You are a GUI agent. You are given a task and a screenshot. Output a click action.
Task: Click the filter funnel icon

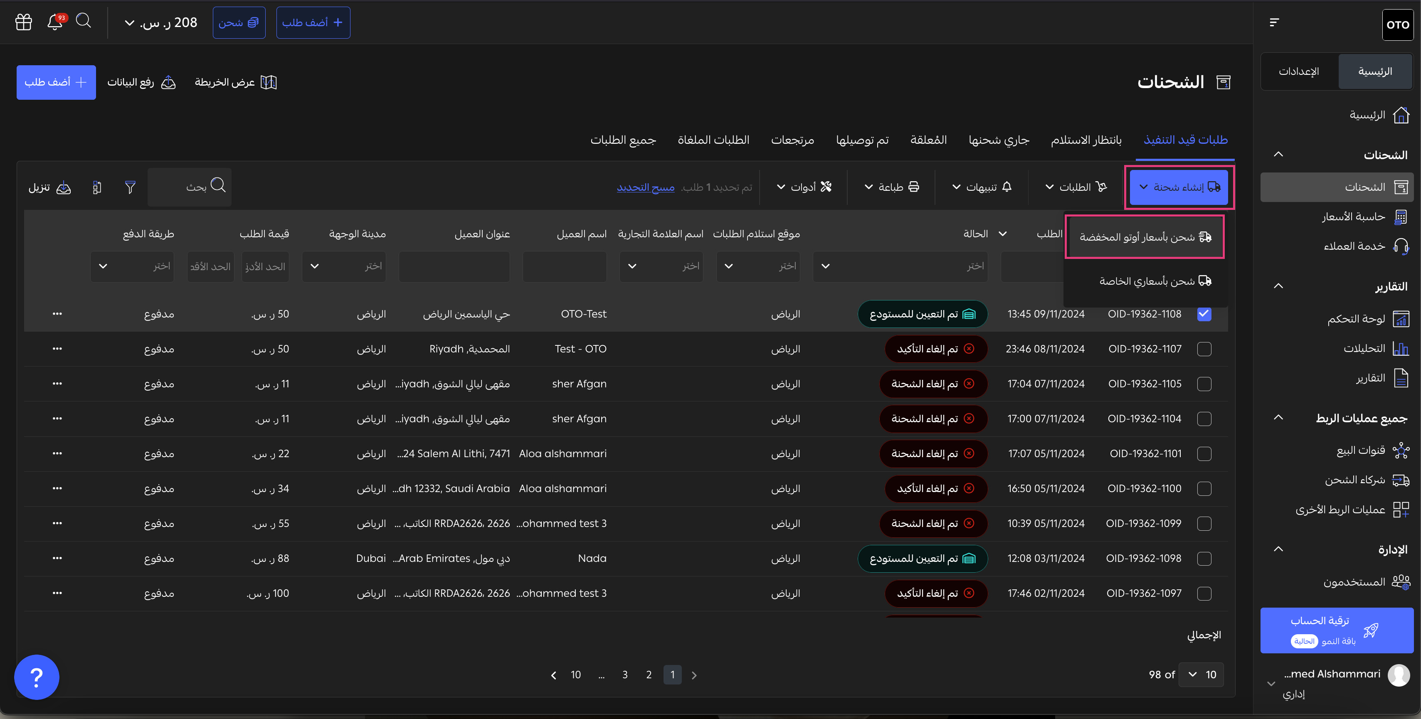point(130,187)
